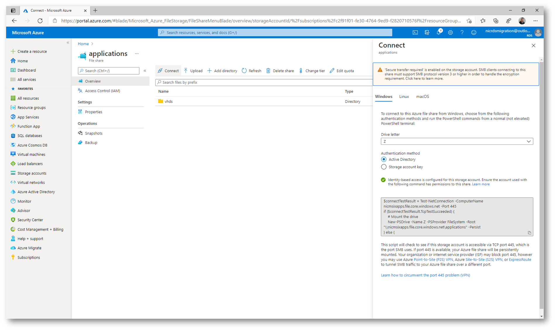Open the Directory + subscription filter icon

(x=427, y=32)
